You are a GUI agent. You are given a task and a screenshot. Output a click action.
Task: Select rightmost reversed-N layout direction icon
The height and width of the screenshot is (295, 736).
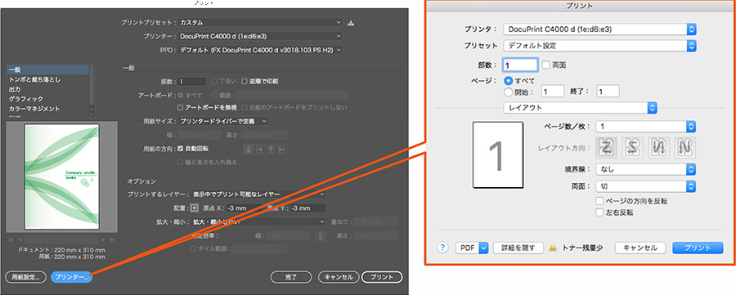(x=684, y=148)
